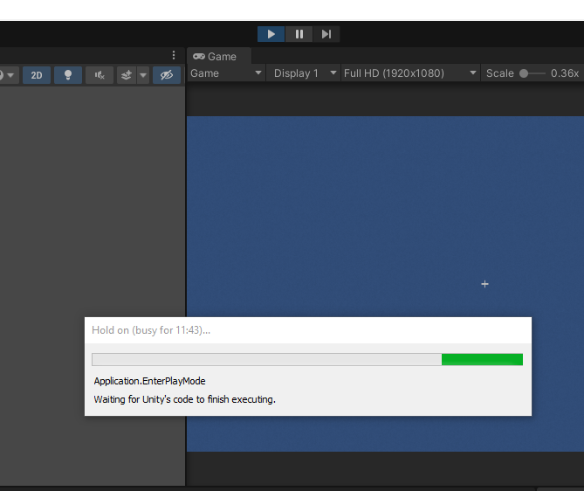Toggle scene effects icon
This screenshot has height=491, width=584.
click(127, 75)
